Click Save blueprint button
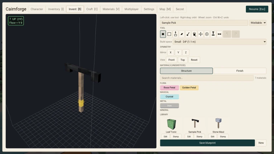 [207, 143]
